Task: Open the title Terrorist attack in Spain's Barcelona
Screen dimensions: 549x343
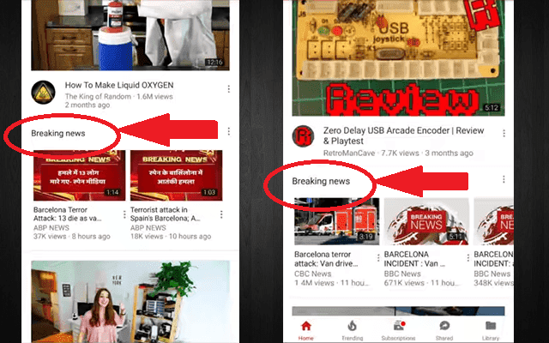Action: pos(166,214)
